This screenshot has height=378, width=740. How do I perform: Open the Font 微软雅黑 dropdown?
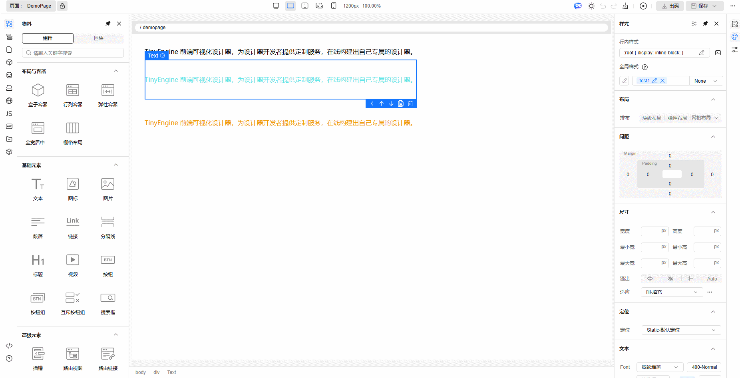[x=660, y=367]
